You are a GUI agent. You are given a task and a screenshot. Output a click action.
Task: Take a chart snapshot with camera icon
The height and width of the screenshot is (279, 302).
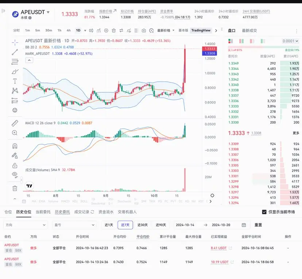[144, 31]
